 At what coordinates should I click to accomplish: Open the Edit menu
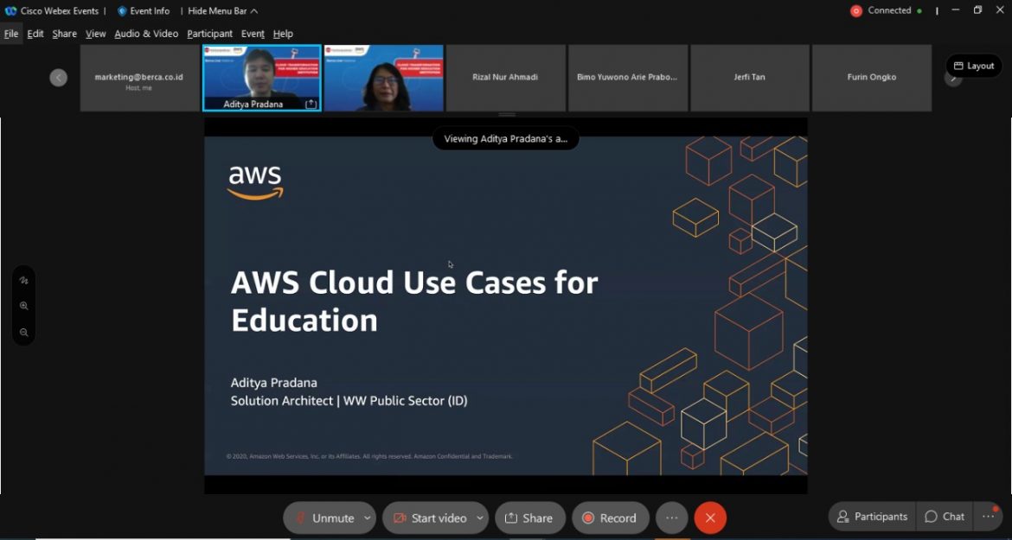(35, 34)
